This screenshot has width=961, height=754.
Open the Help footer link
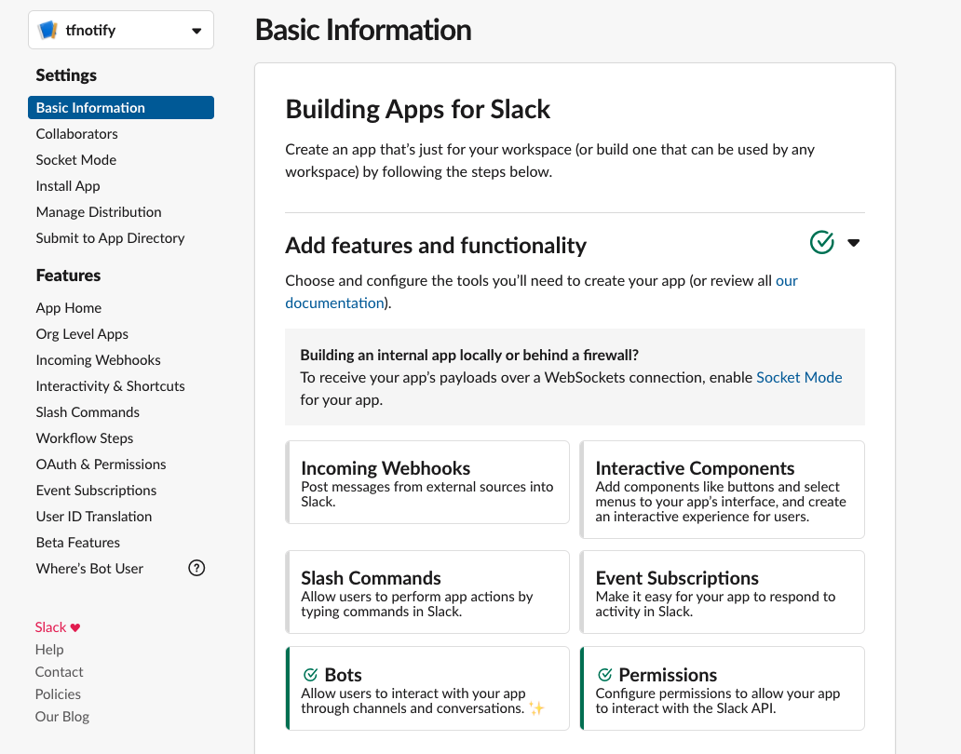point(49,649)
